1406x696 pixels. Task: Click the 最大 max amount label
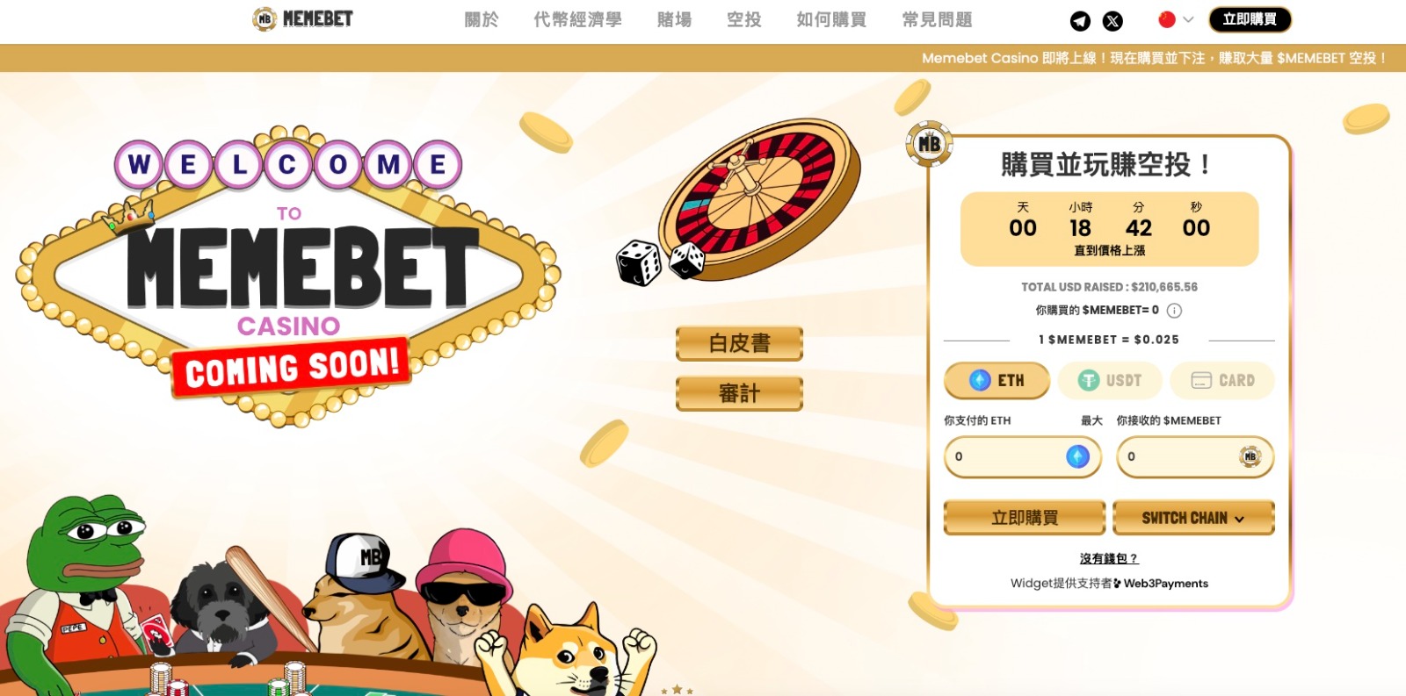tap(1091, 420)
